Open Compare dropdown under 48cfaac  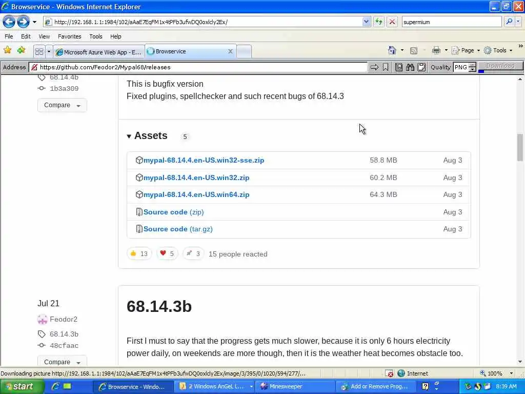point(62,361)
